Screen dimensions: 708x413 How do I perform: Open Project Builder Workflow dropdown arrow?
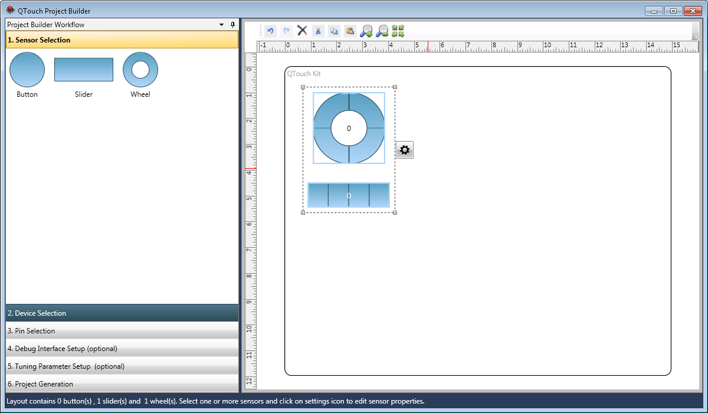(x=221, y=25)
